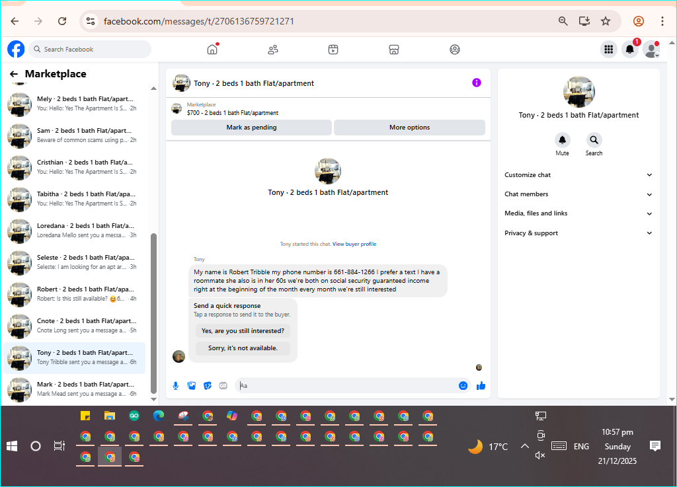677x487 pixels.
Task: Open Facebook home via the logo
Action: (16, 49)
